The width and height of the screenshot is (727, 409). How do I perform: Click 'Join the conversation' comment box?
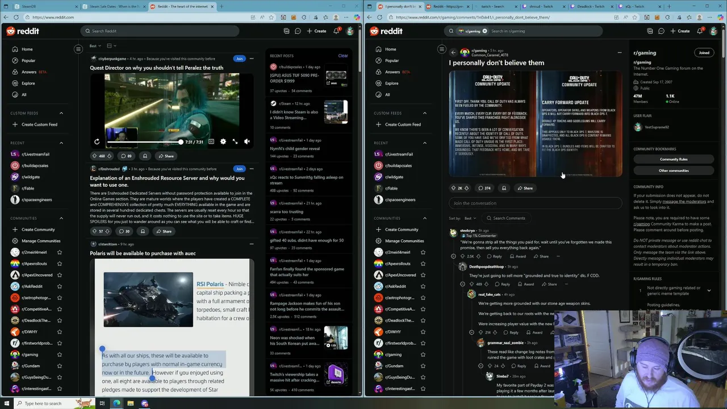coord(536,203)
